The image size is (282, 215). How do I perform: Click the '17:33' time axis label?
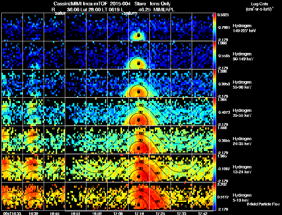pyautogui.click(x=182, y=213)
